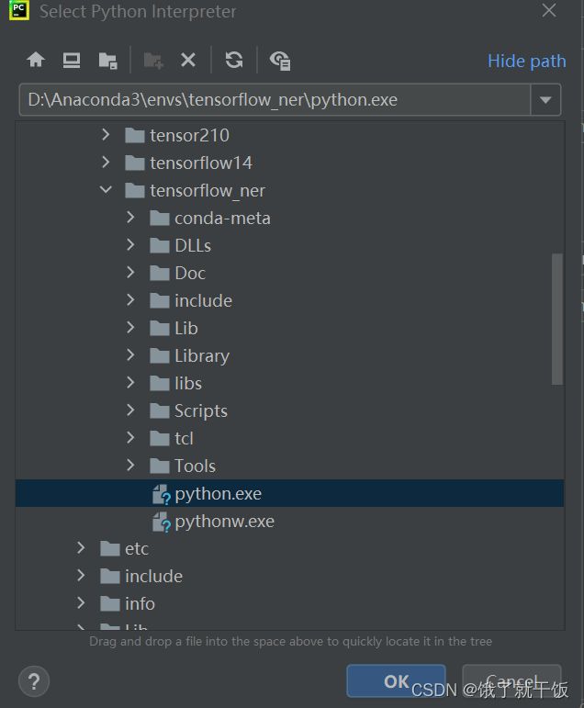Expand the Tools folder chevron
Viewport: 584px width, 708px height.
130,465
